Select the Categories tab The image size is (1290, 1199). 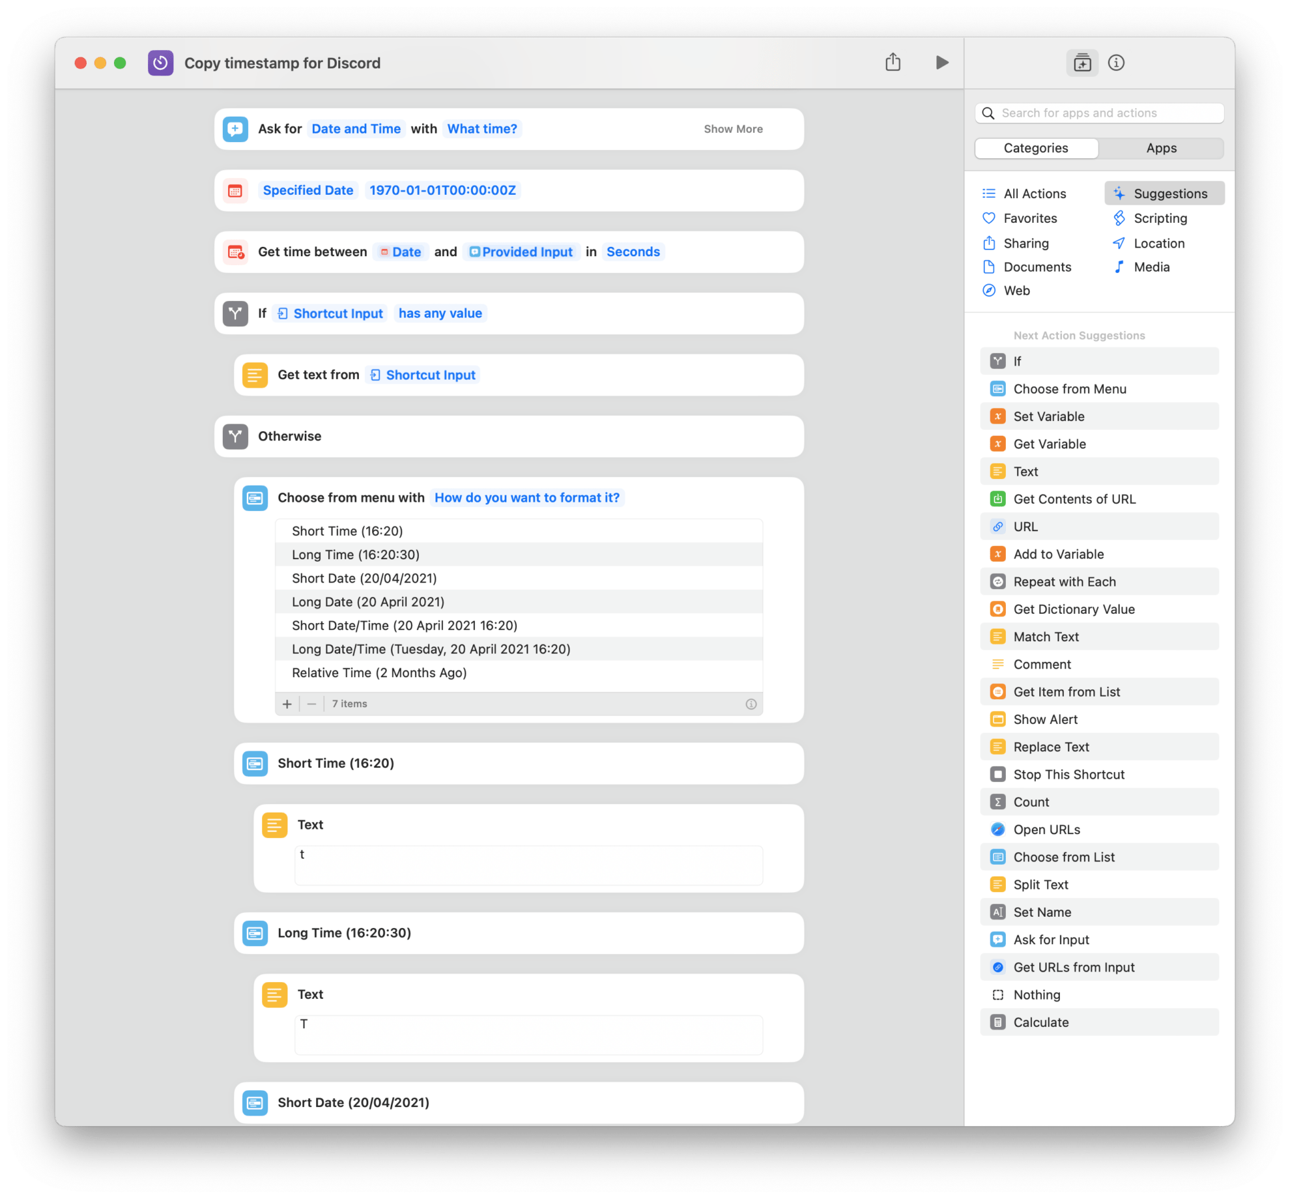pyautogui.click(x=1036, y=148)
